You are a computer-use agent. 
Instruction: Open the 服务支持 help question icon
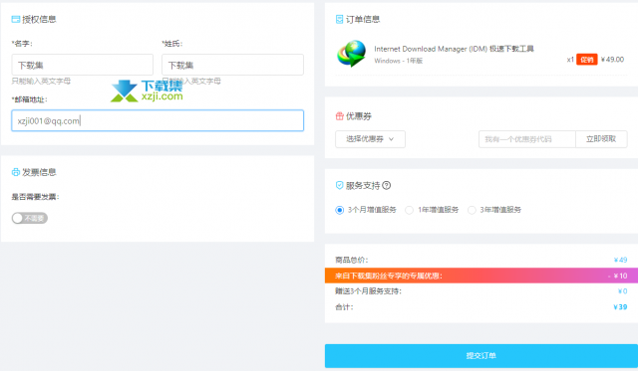(387, 185)
